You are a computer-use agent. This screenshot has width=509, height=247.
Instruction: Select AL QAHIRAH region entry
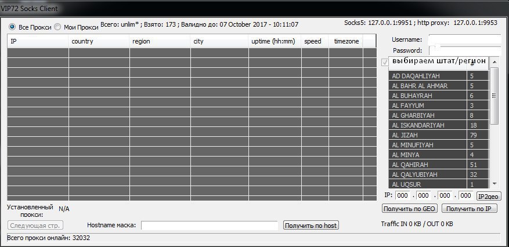pos(427,165)
